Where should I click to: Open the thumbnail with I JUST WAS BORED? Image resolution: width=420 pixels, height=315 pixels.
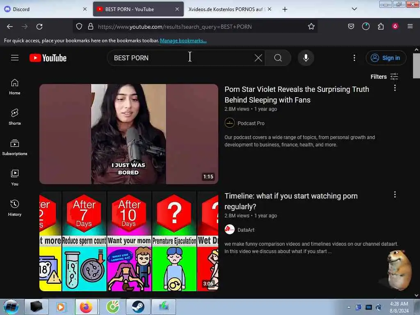point(128,134)
